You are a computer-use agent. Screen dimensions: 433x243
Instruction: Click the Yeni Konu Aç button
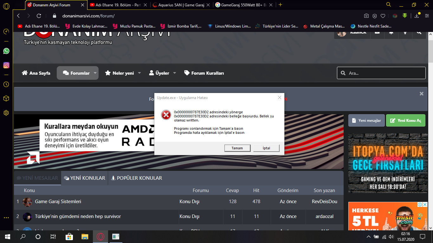406,121
